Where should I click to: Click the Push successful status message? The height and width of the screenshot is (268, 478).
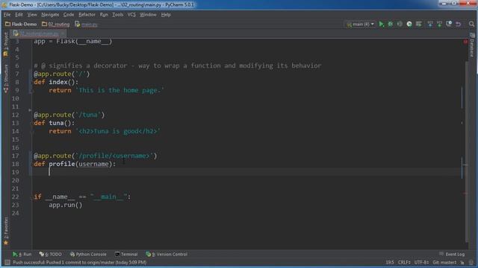click(80, 262)
